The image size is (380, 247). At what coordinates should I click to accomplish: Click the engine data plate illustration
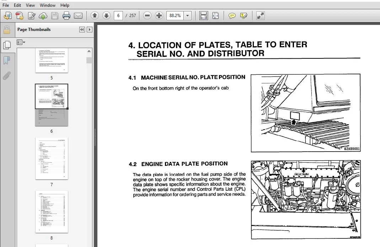coord(306,200)
